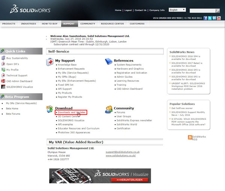Click the SolidWorks RSS feed icon

[190, 137]
